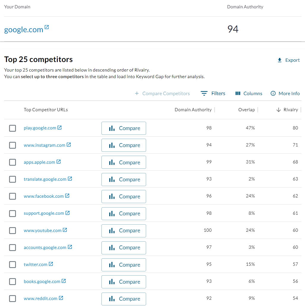The image size is (305, 306).
Task: Tick checkbox for twitter.com
Action: point(12,265)
